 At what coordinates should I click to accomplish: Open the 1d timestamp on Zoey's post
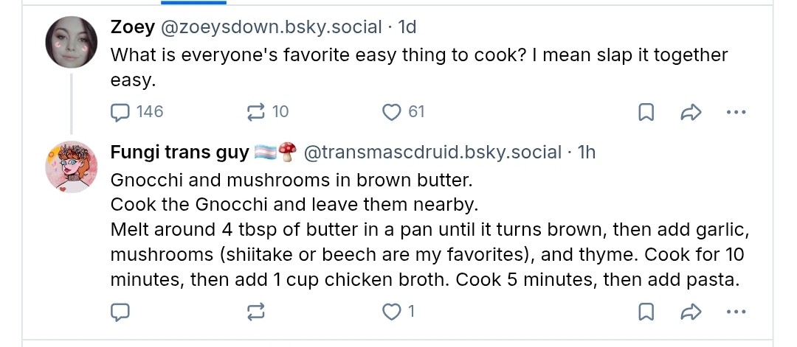point(407,27)
